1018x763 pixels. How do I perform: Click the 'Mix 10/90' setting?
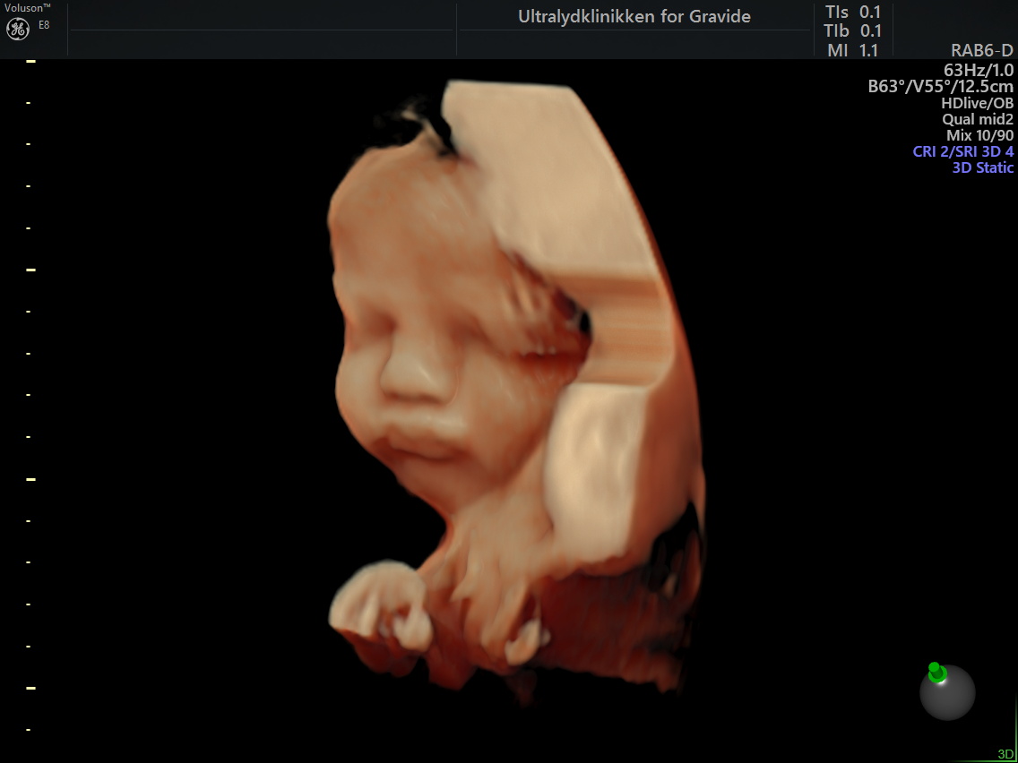979,135
